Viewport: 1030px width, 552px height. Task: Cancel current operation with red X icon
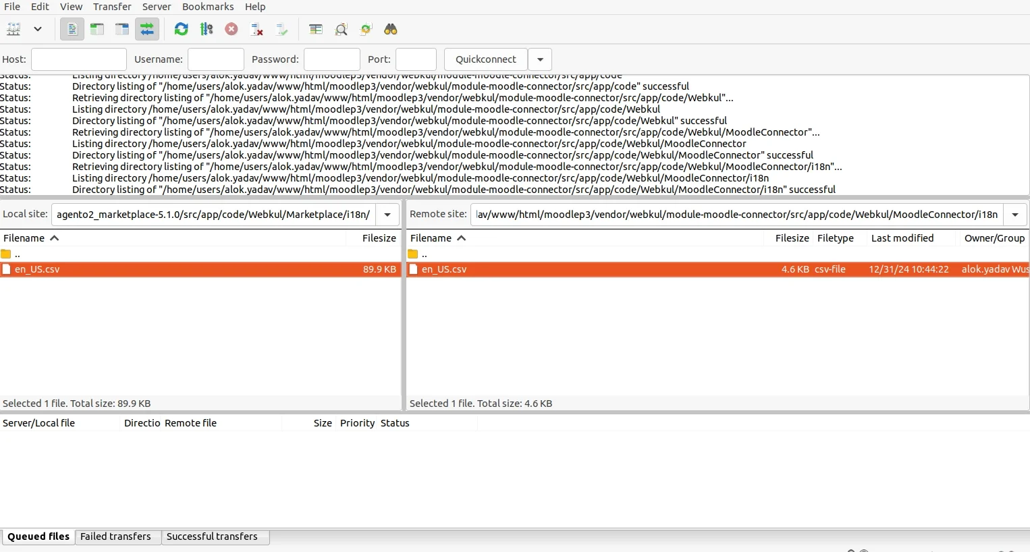[232, 29]
